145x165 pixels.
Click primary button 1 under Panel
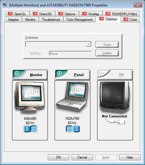coord(69,129)
